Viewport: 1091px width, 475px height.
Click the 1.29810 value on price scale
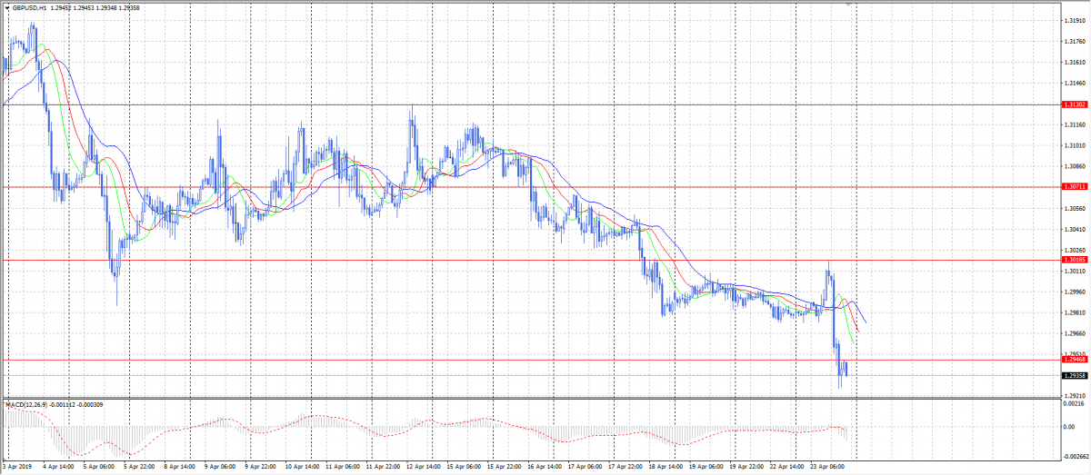pyautogui.click(x=1075, y=312)
